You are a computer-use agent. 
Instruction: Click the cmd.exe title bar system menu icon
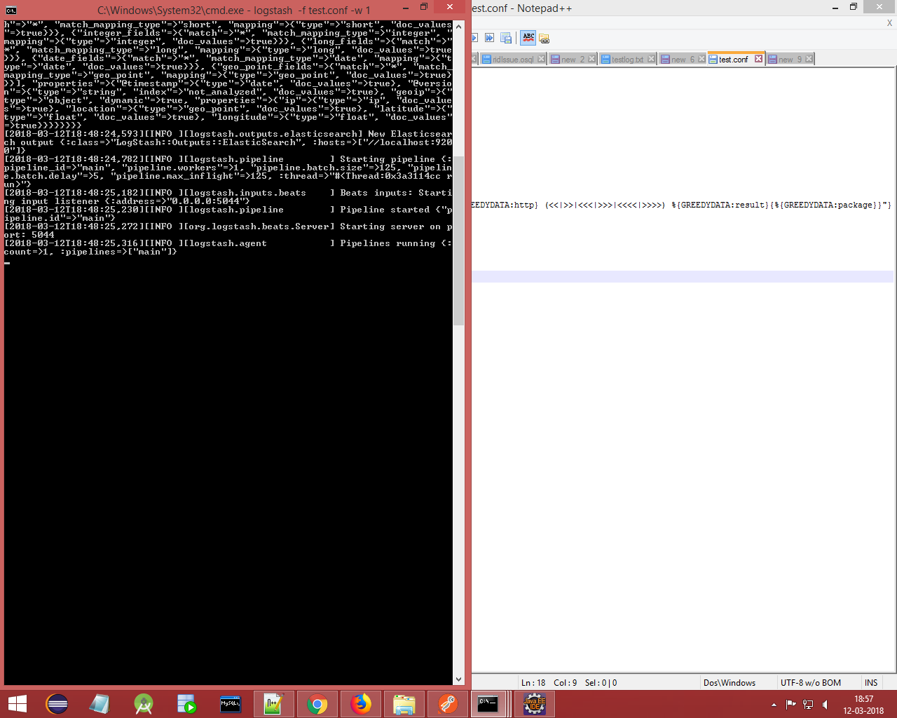click(11, 10)
